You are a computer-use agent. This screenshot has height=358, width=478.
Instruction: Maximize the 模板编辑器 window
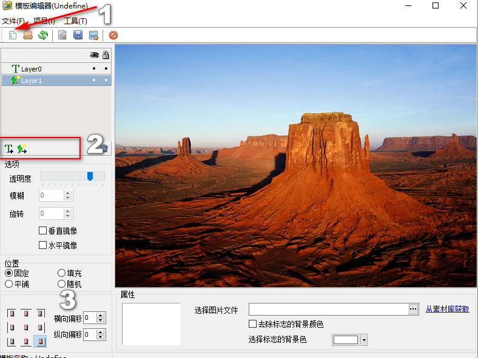pos(436,5)
